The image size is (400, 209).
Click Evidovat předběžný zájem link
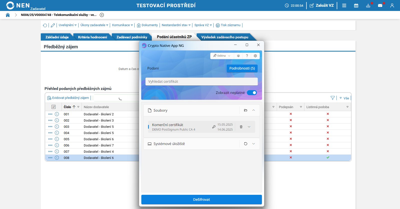pyautogui.click(x=68, y=98)
